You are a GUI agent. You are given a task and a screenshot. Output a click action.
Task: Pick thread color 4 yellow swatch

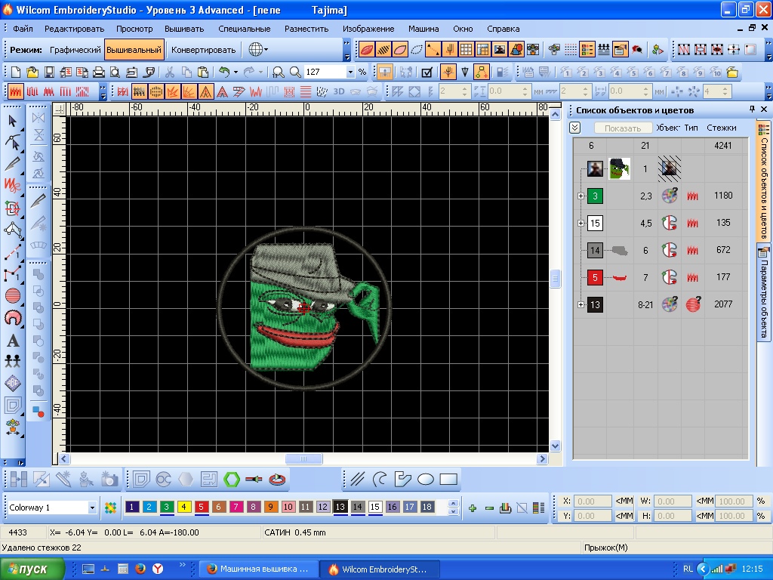click(184, 507)
